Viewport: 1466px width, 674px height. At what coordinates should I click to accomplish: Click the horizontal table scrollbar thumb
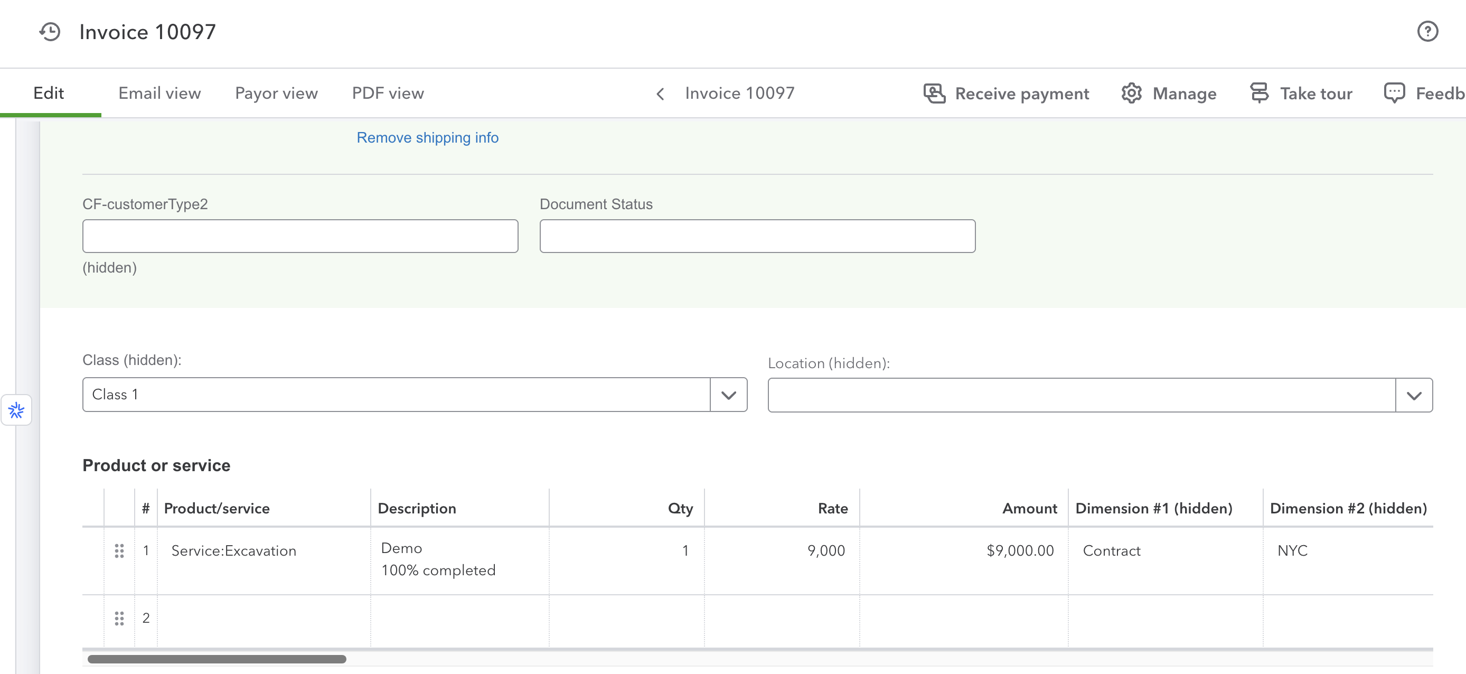[217, 659]
